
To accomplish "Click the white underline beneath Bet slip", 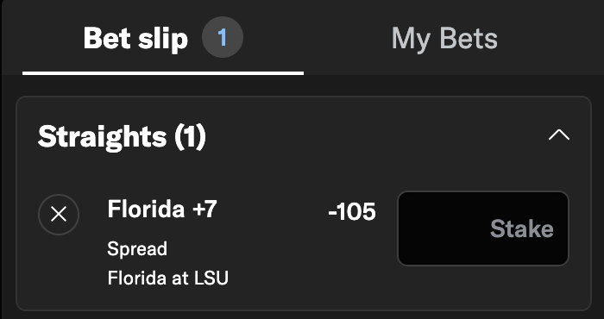I will click(x=163, y=73).
